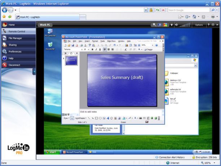Click the Design button in PowerPoint
The height and width of the screenshot is (166, 221).
[x=148, y=50]
